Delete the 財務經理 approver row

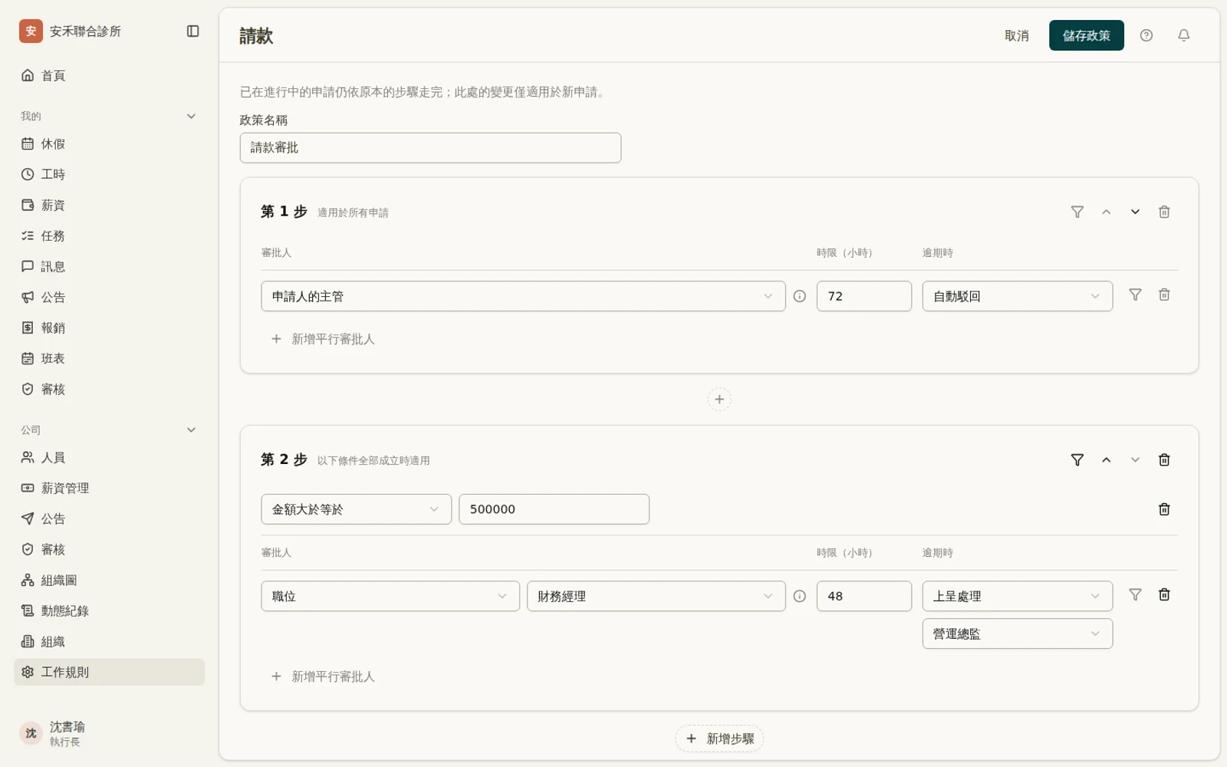click(x=1164, y=594)
